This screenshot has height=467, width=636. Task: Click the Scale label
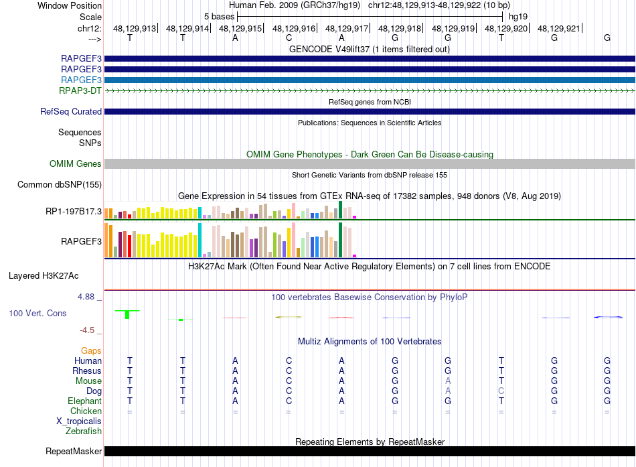90,17
